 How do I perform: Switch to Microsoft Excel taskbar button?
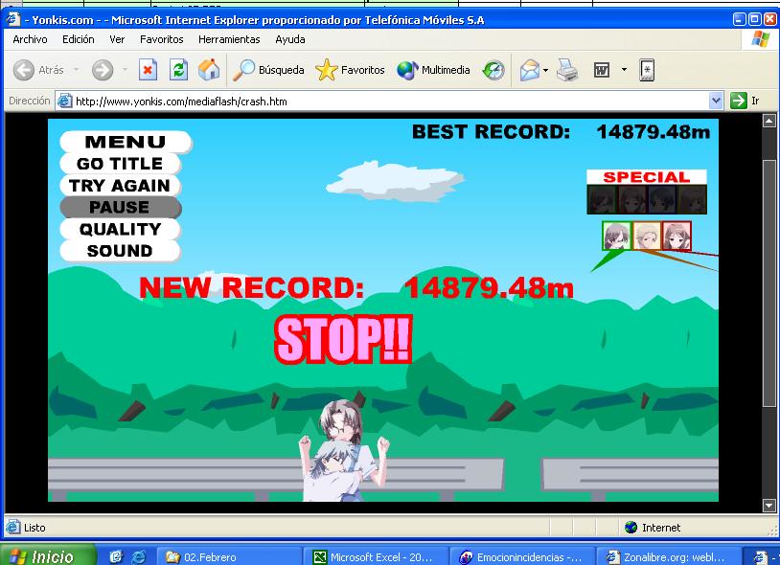click(376, 557)
